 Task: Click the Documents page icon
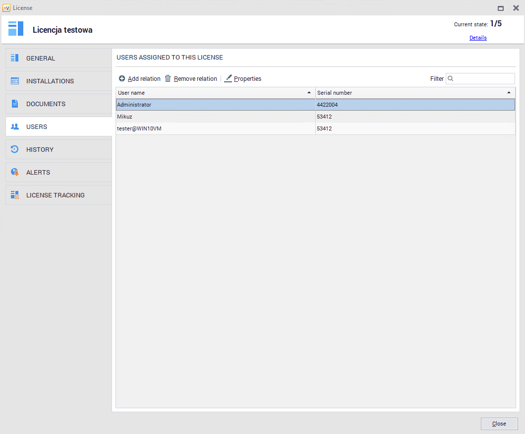tap(15, 104)
